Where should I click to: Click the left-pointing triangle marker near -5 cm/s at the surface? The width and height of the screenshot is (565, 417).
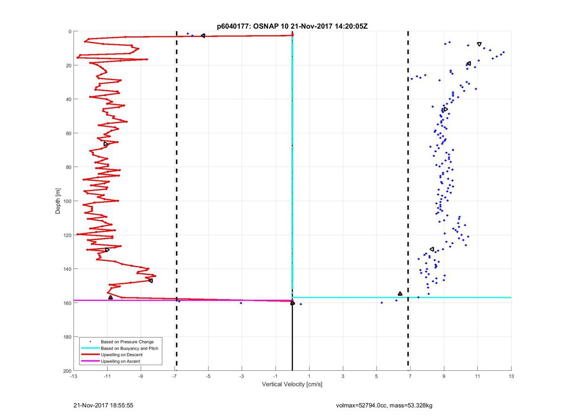(x=202, y=36)
